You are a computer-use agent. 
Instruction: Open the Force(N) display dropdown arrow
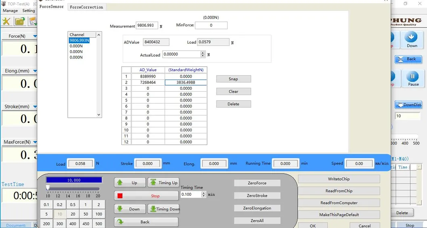pos(35,36)
